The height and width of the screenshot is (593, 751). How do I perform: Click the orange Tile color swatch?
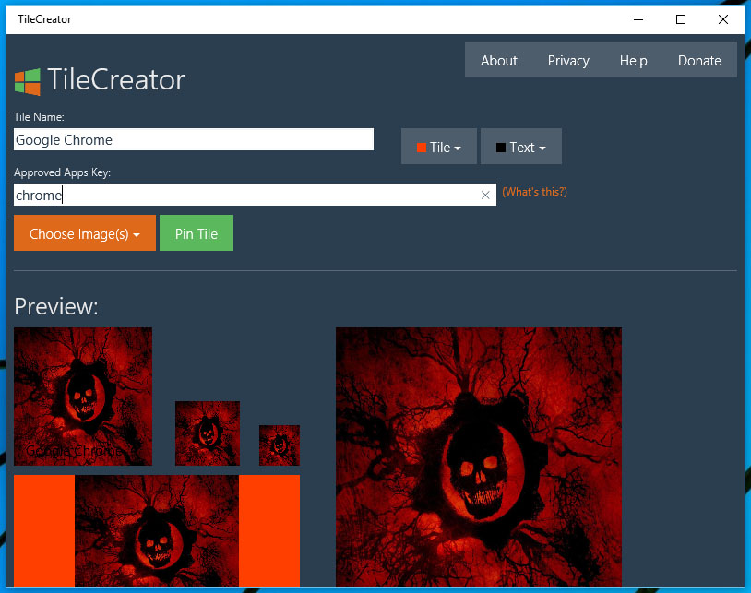click(x=422, y=148)
